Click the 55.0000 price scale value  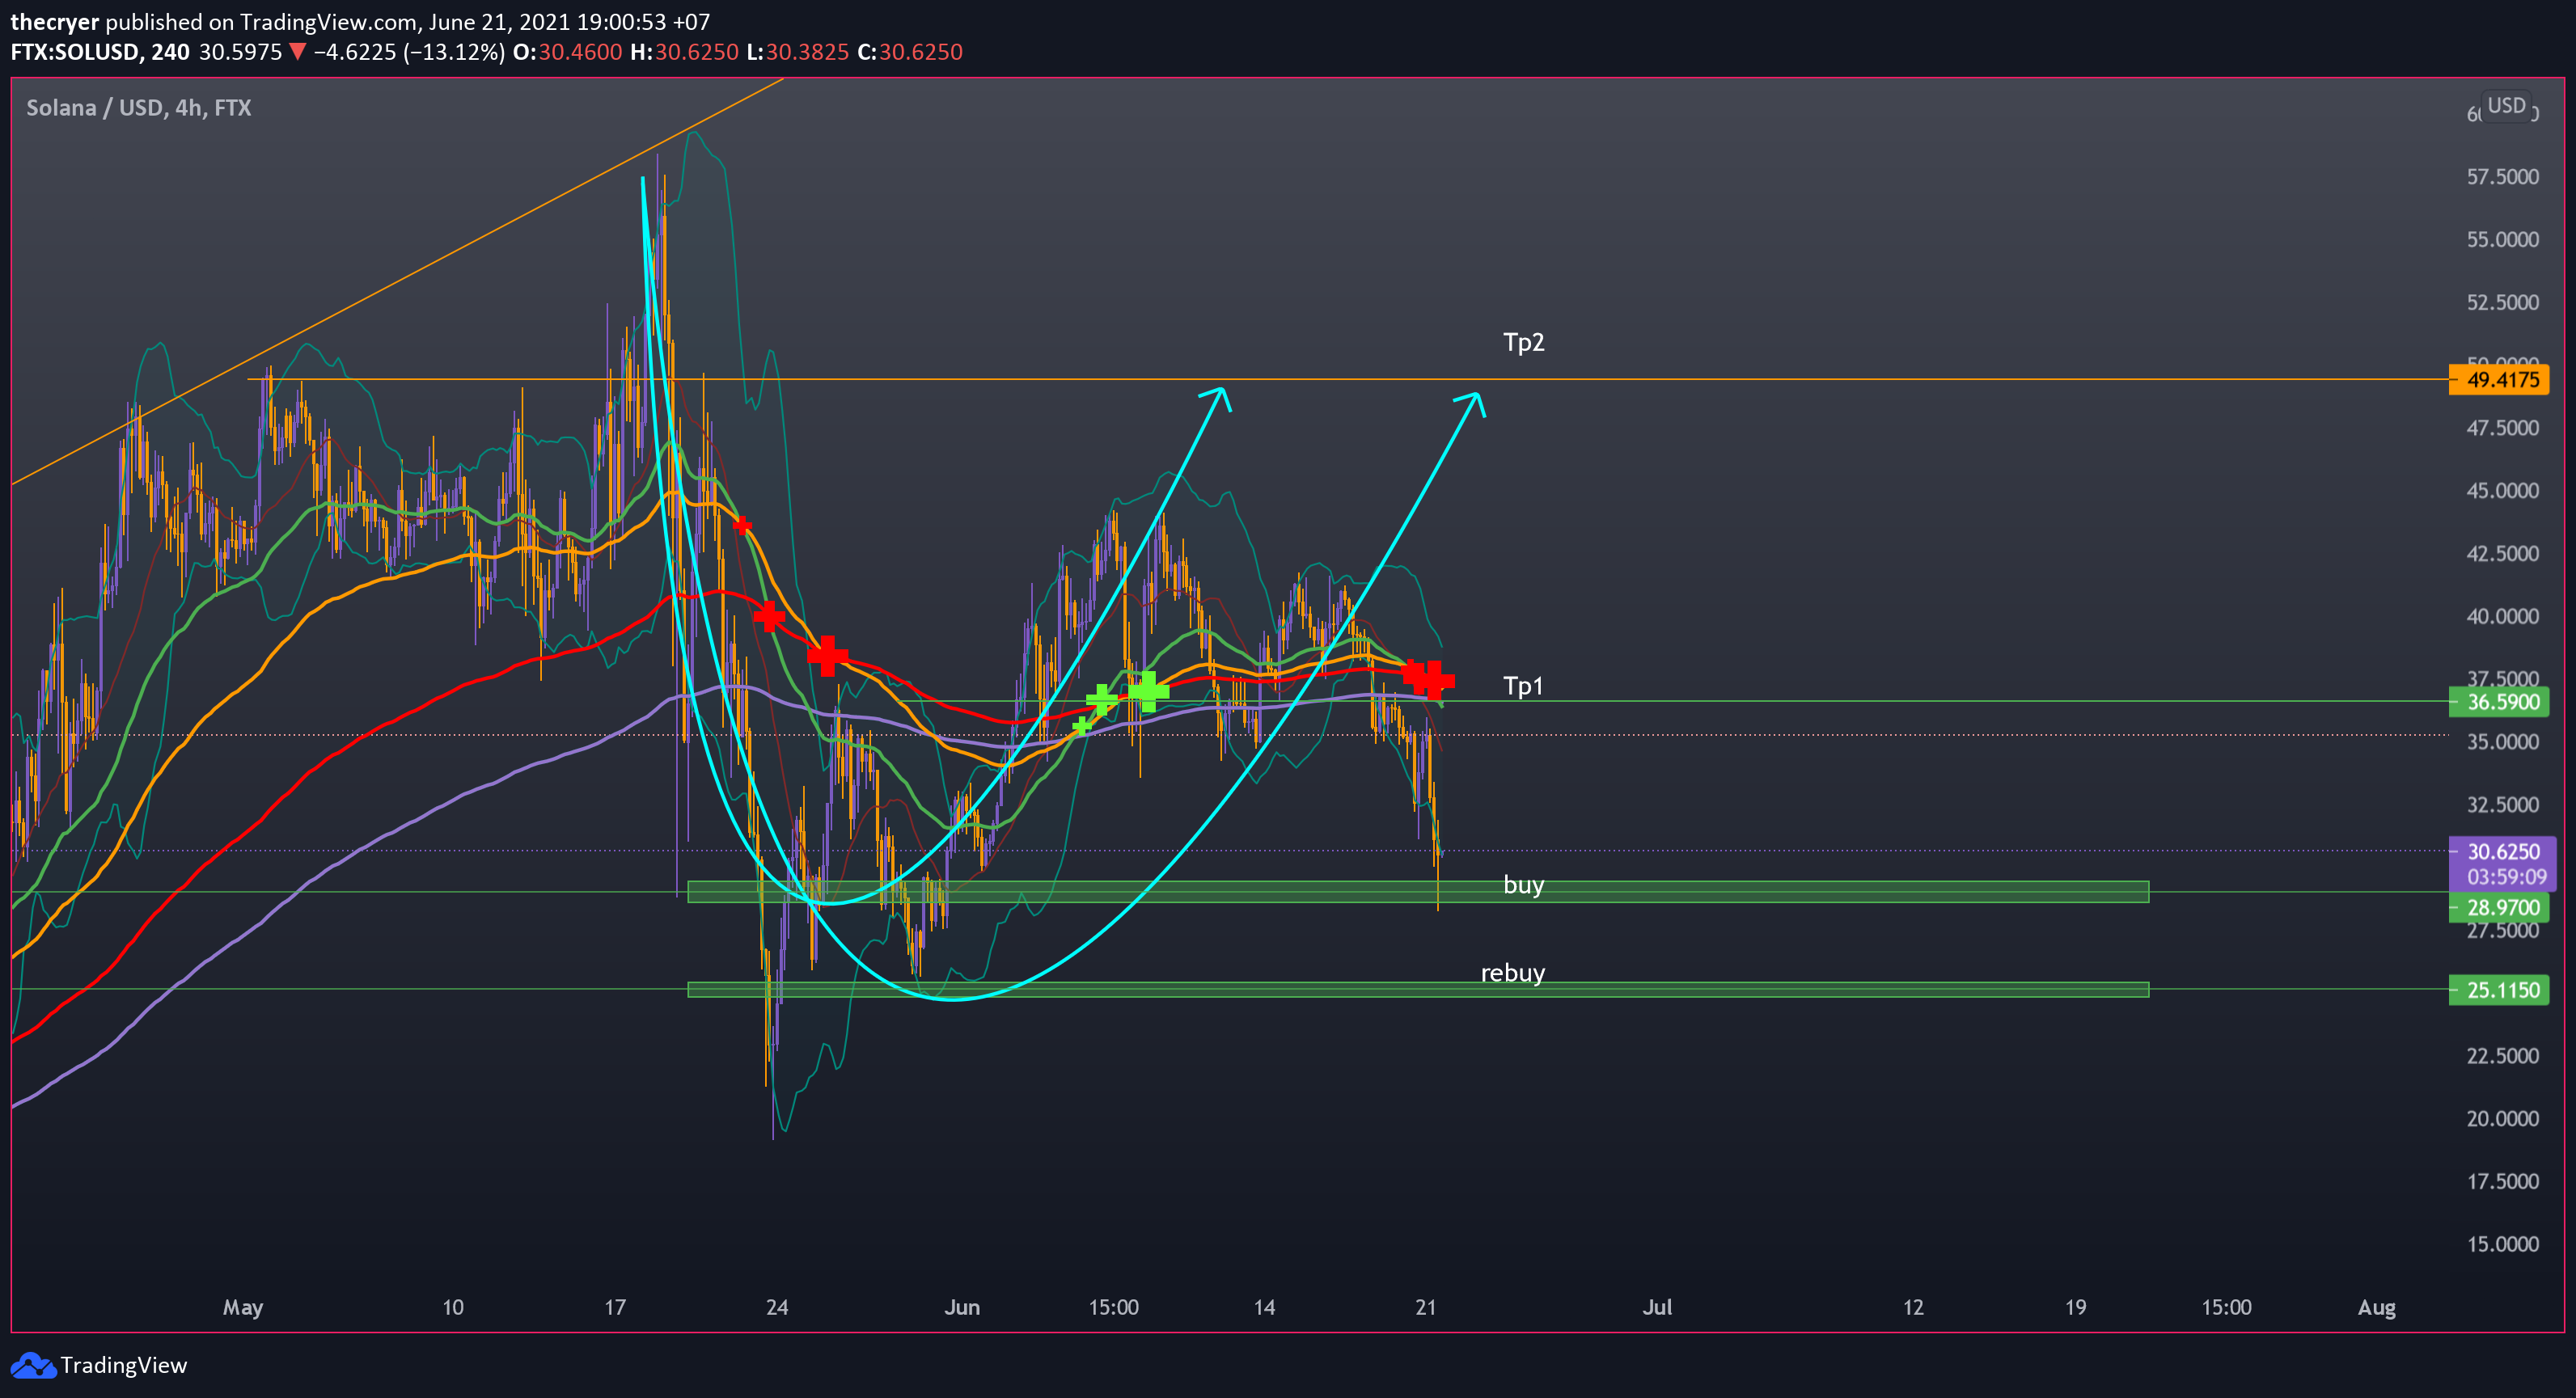(x=2502, y=240)
